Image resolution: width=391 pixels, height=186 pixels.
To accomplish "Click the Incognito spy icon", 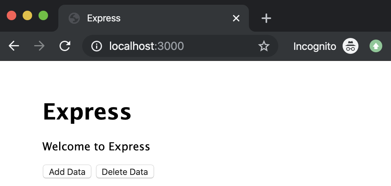I will point(350,46).
